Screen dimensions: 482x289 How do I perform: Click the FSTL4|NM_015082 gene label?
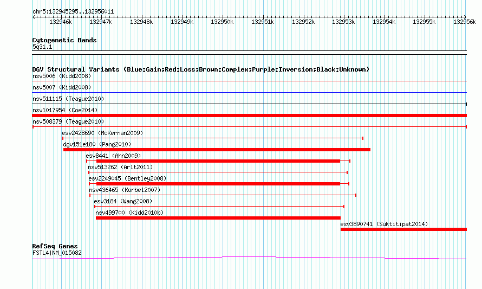pyautogui.click(x=57, y=253)
